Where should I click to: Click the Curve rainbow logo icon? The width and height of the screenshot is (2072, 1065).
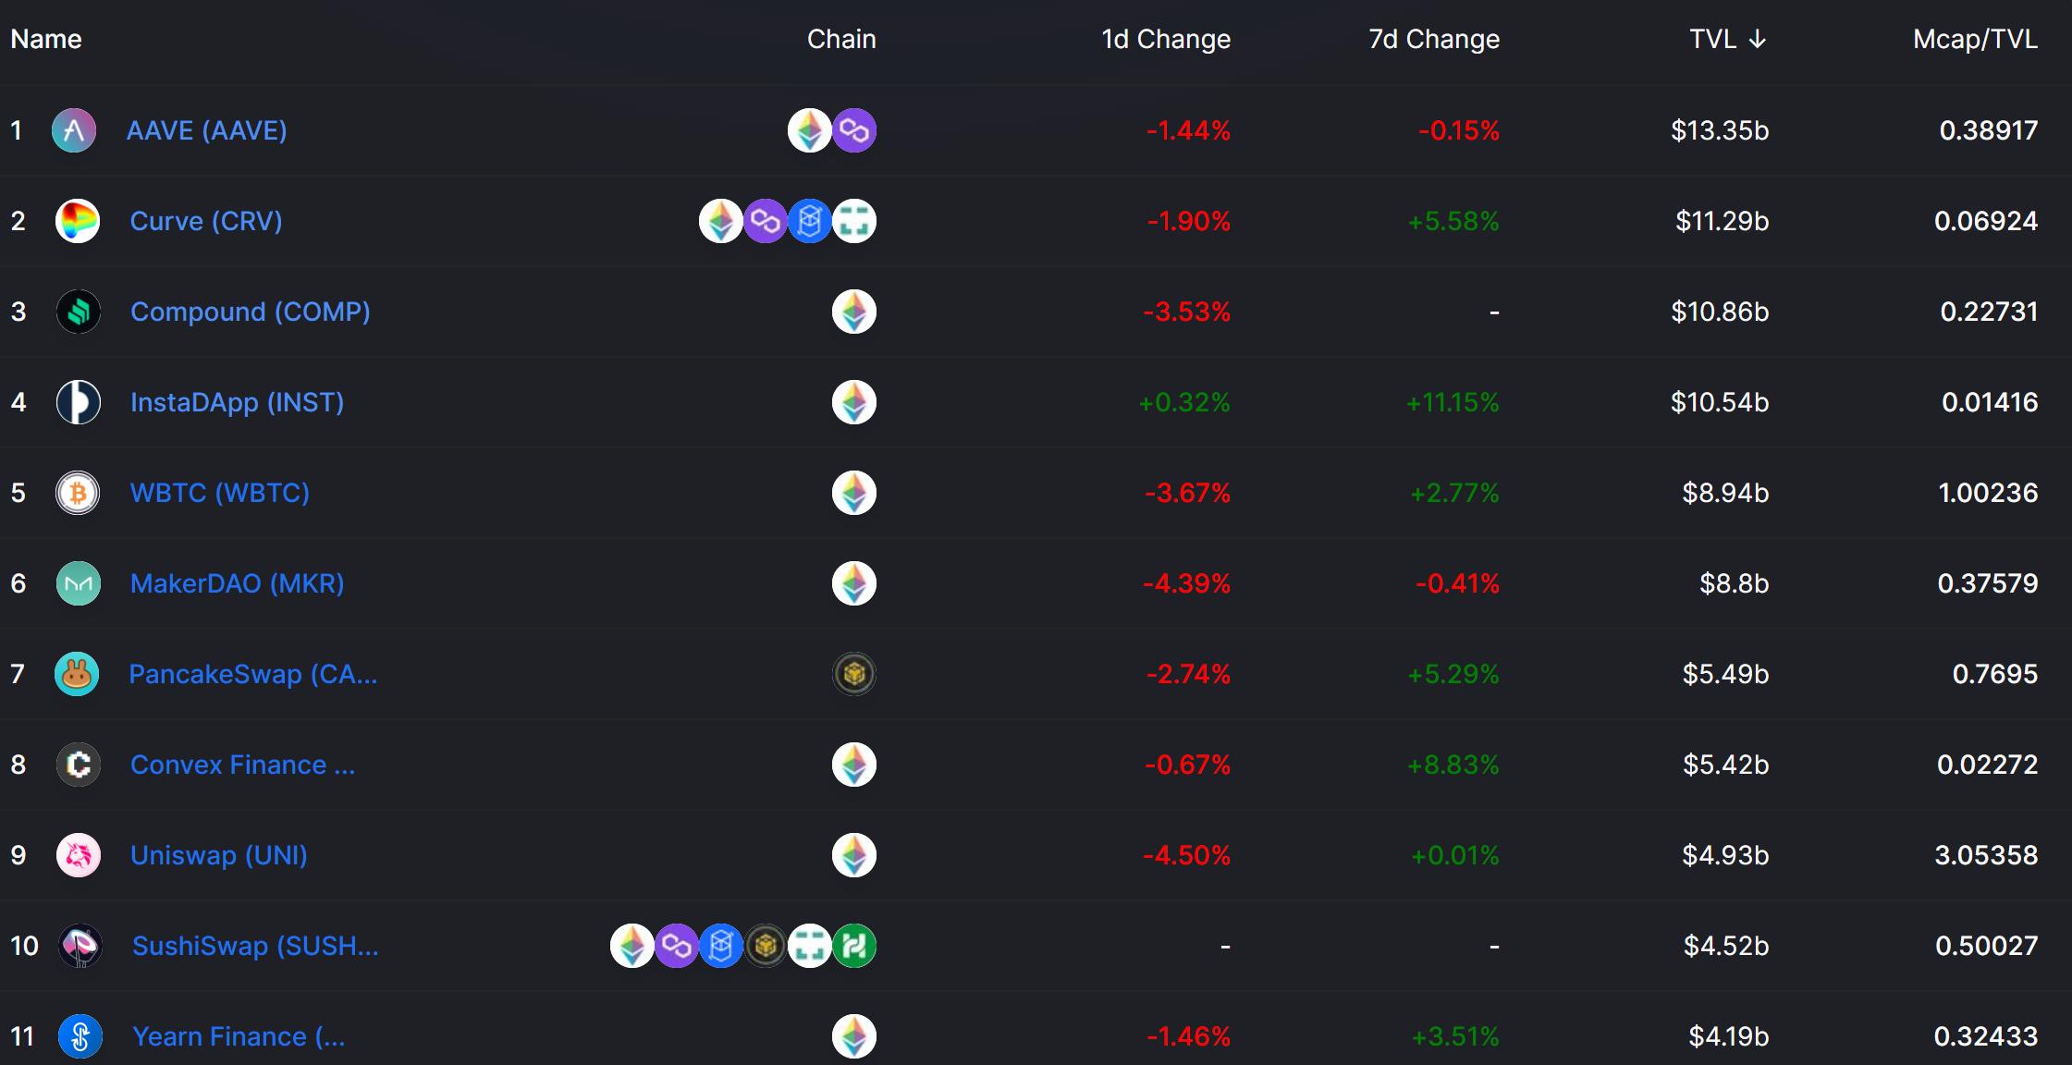[x=78, y=221]
